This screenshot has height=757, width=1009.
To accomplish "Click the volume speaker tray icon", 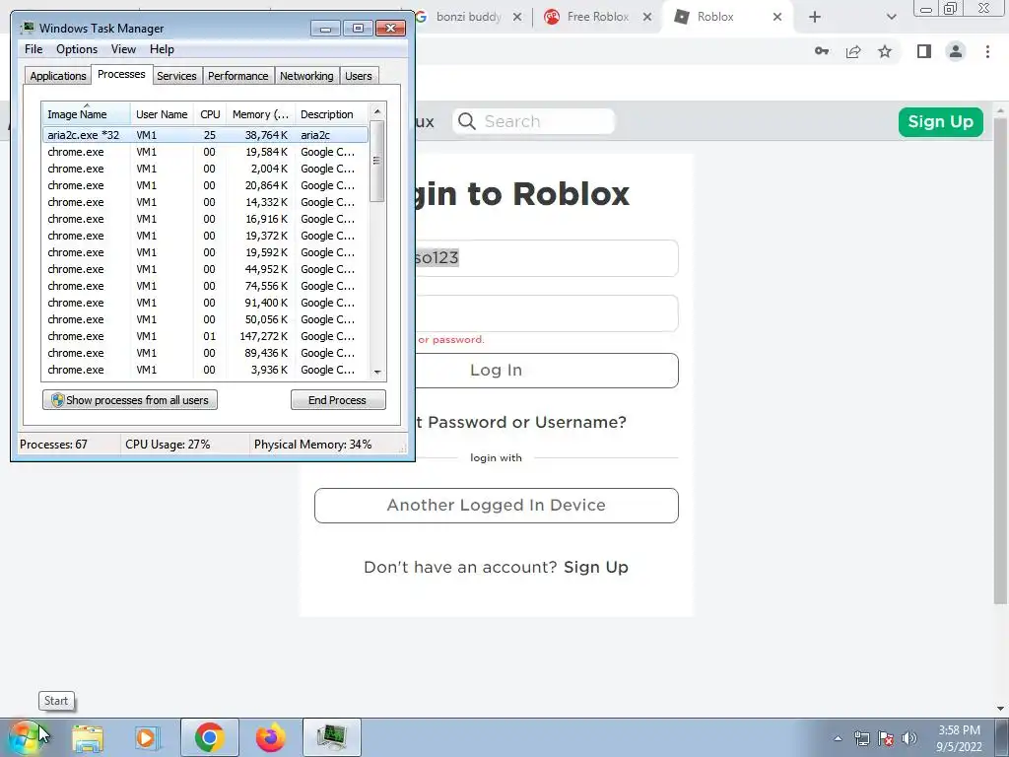I will [909, 738].
